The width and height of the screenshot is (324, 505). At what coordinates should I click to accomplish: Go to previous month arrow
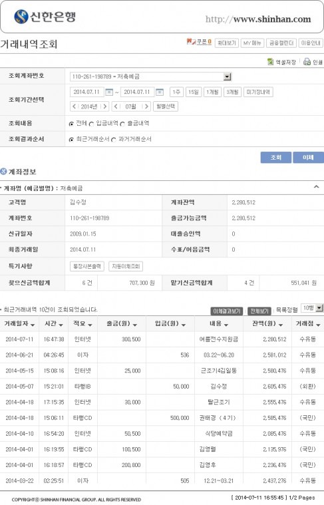click(x=116, y=106)
